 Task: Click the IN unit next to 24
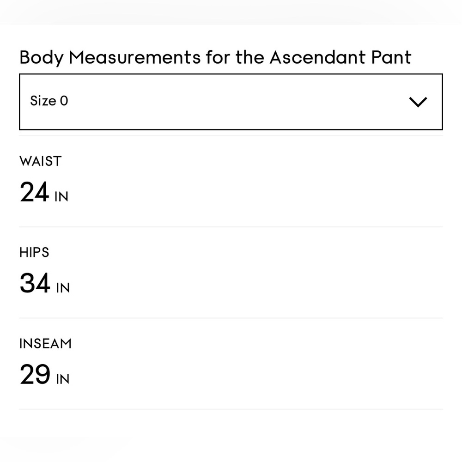(61, 196)
